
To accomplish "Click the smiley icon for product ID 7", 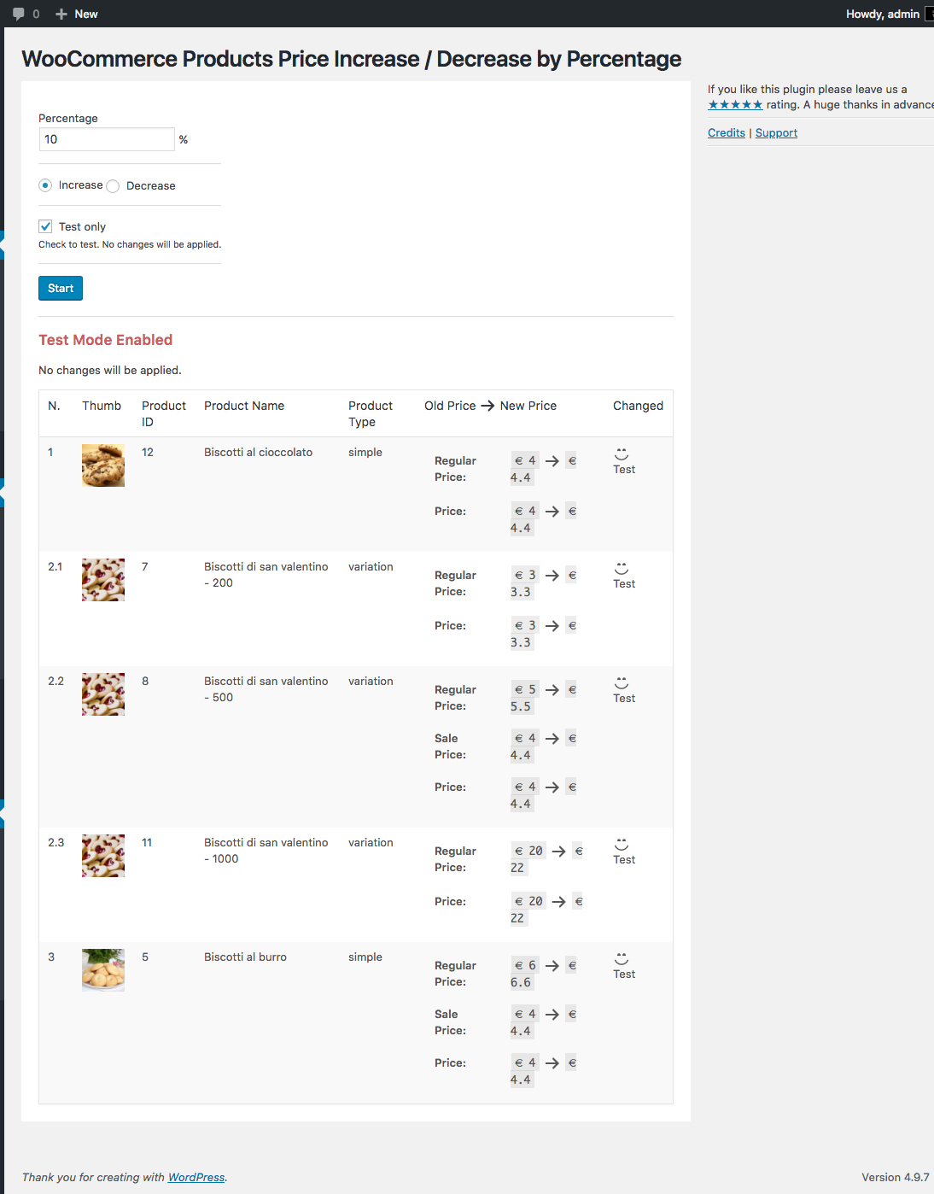I will (622, 568).
